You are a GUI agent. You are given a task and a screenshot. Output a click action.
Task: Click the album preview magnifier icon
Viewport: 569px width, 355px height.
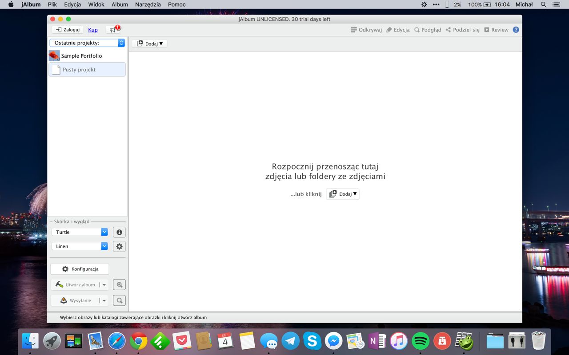click(119, 285)
